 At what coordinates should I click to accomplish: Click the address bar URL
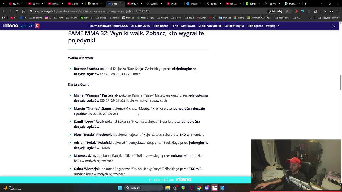coord(92,11)
